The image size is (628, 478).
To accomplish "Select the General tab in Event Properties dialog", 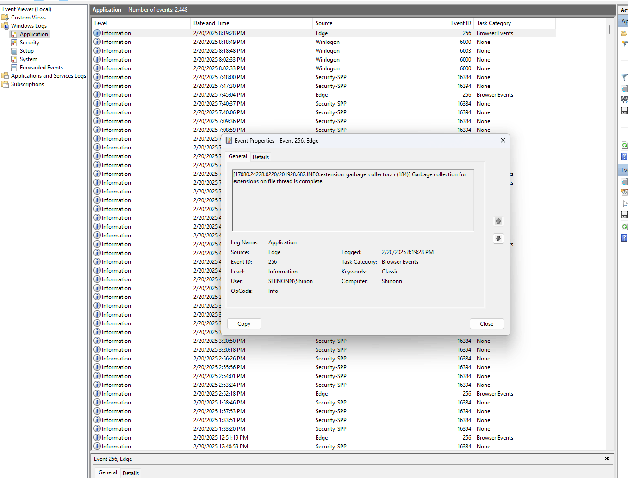I will click(238, 156).
